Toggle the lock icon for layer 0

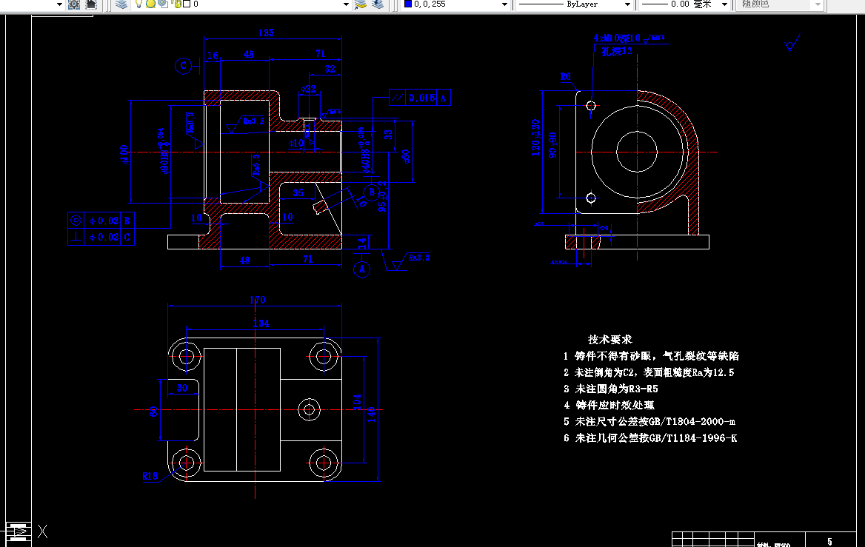(176, 5)
